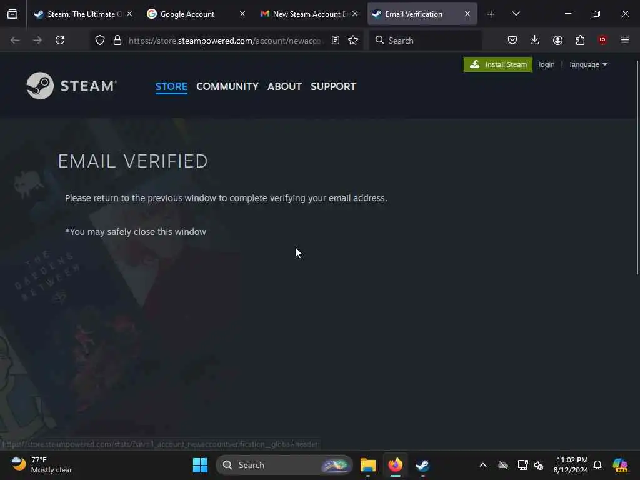The height and width of the screenshot is (480, 640).
Task: Expand the language dropdown
Action: point(588,64)
